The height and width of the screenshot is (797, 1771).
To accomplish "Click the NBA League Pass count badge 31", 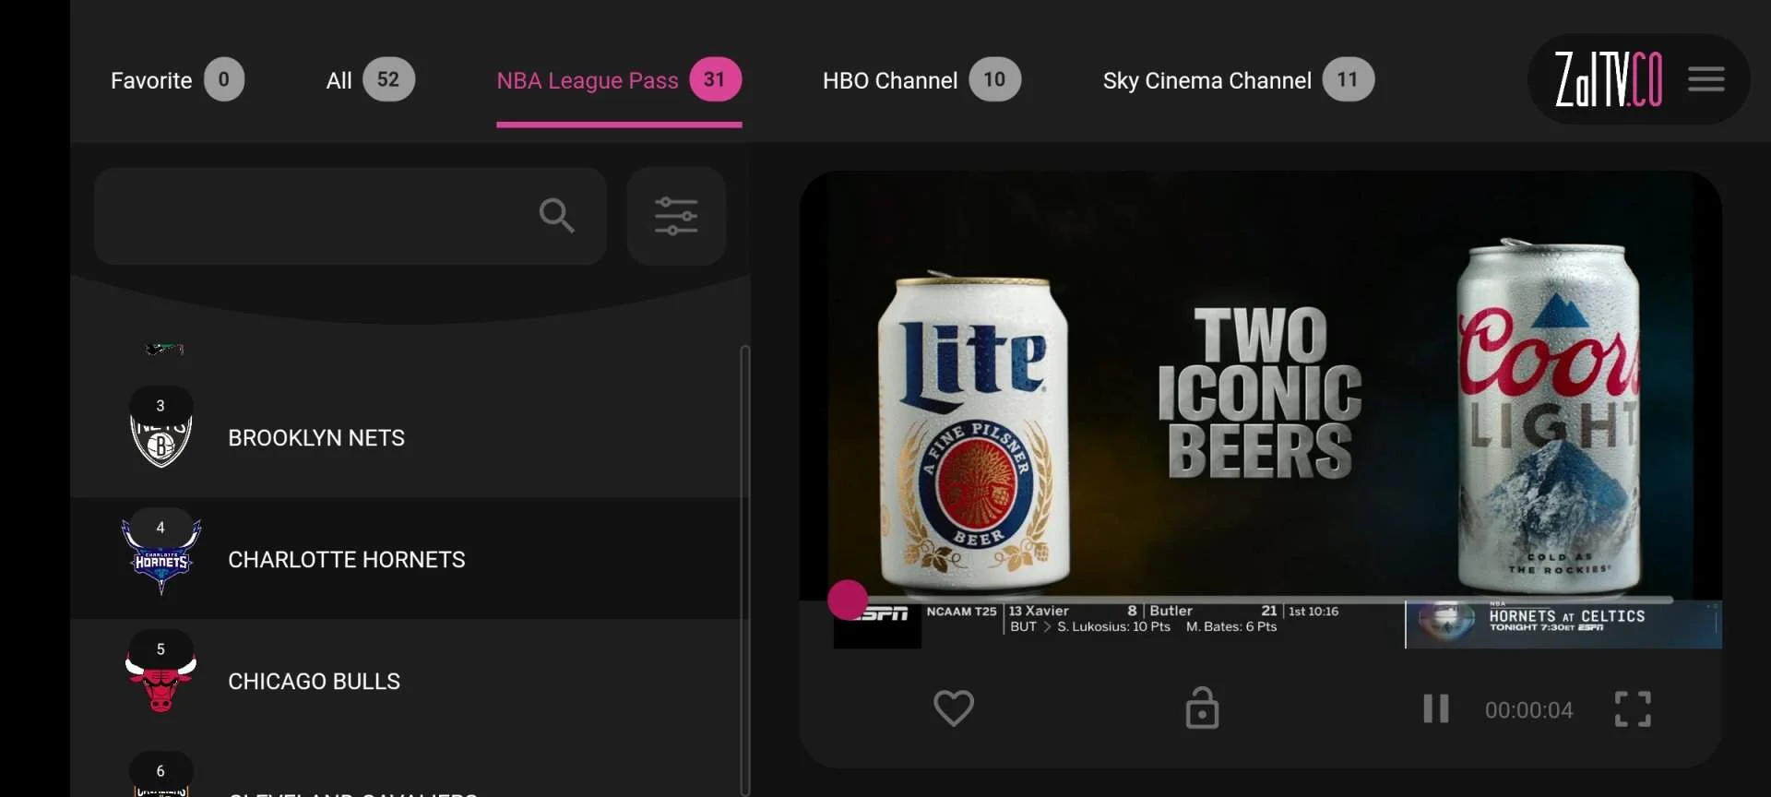I will coord(716,79).
